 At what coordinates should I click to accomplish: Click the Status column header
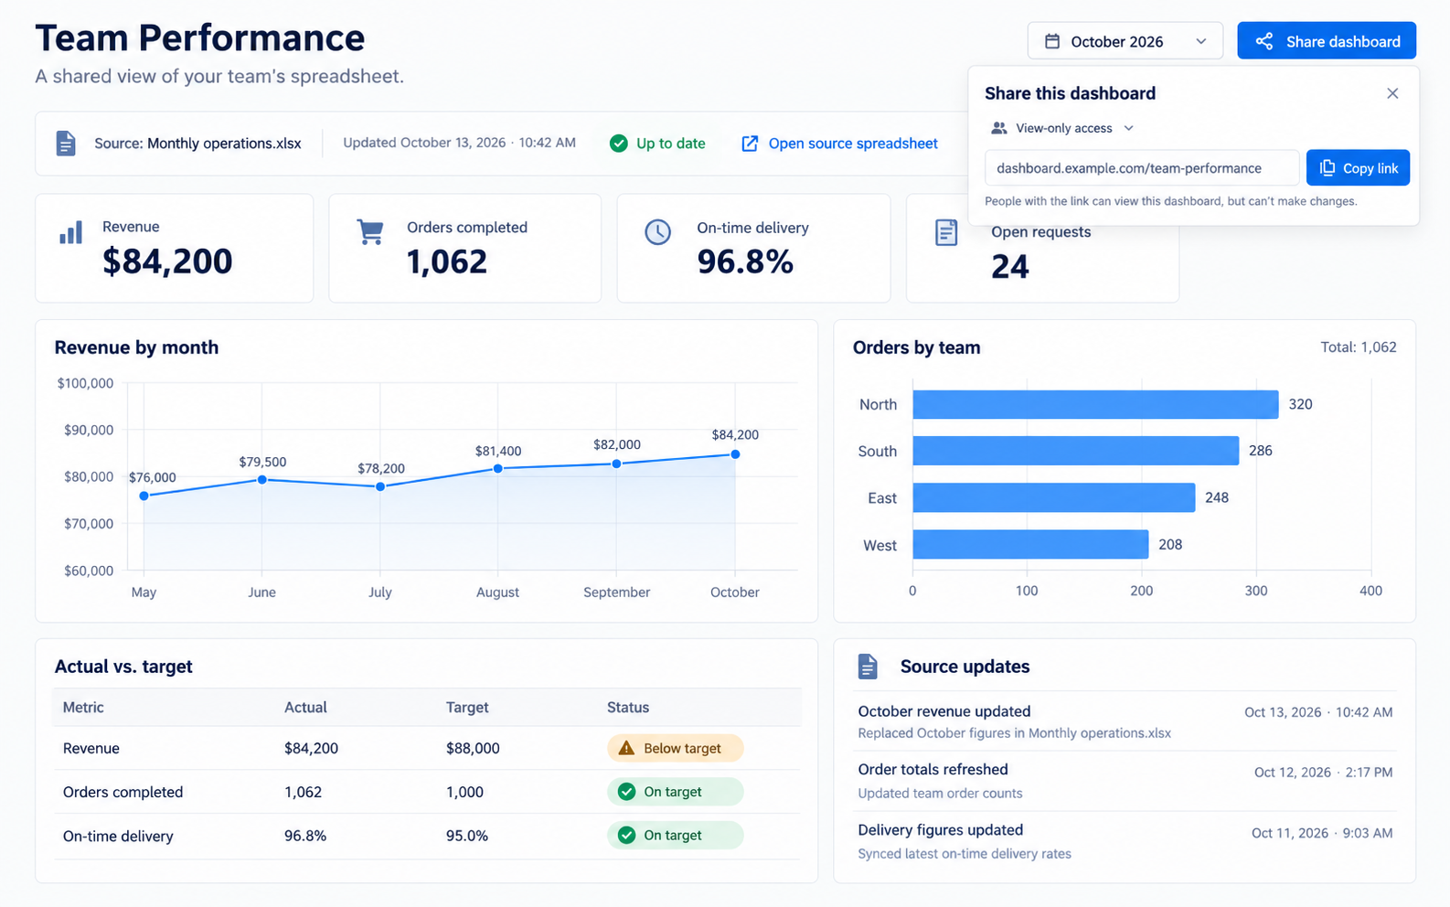tap(628, 708)
